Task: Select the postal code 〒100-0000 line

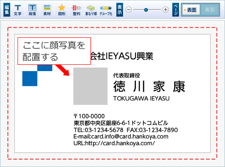Action: (89, 116)
